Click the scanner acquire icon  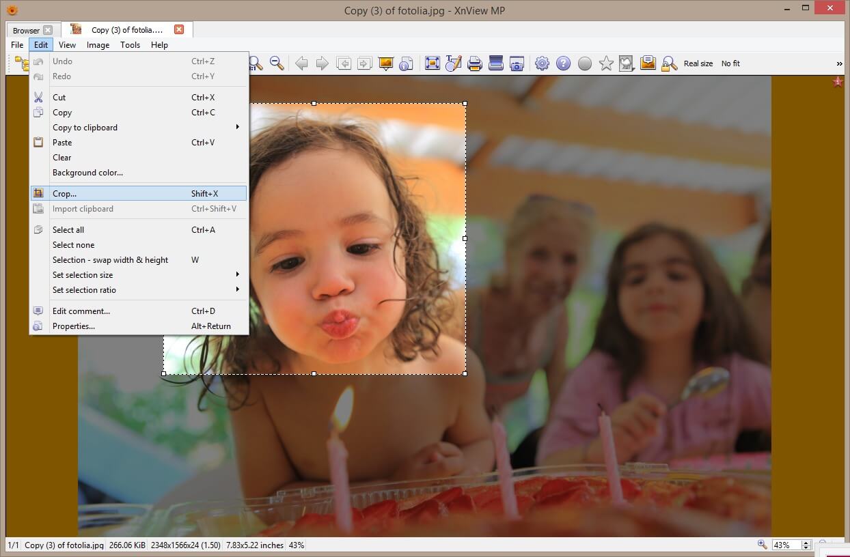click(x=496, y=63)
